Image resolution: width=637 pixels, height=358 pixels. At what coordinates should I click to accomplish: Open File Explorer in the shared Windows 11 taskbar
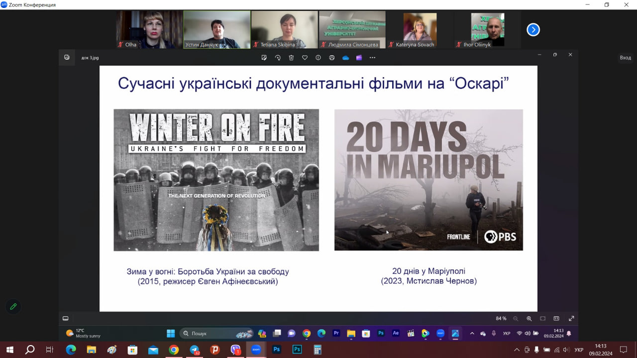pyautogui.click(x=351, y=333)
